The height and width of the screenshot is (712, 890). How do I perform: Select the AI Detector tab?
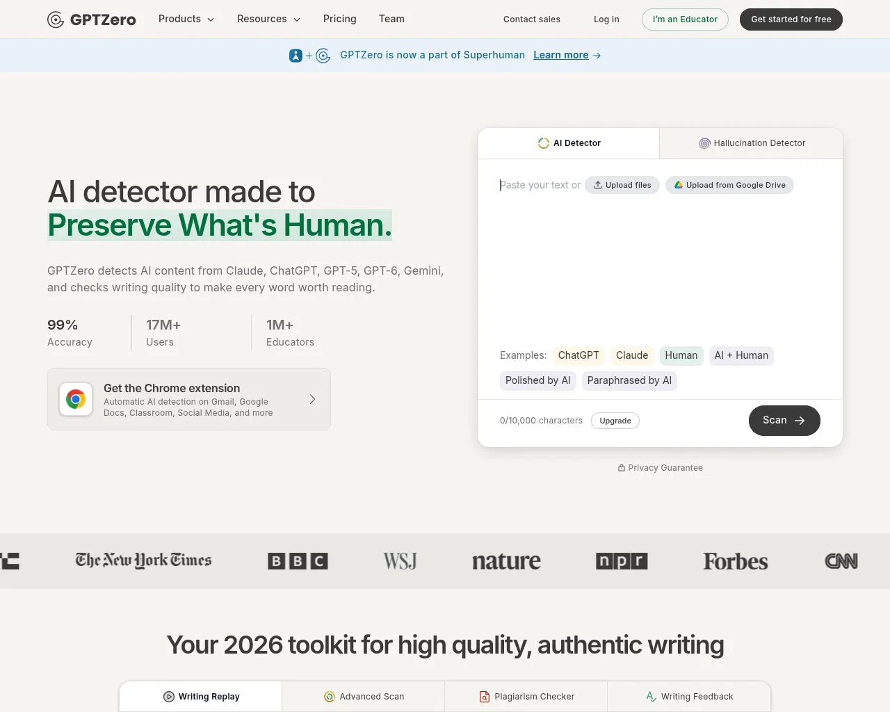click(569, 143)
